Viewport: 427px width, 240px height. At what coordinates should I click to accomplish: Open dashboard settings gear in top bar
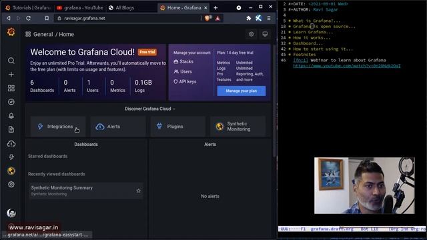[251, 34]
